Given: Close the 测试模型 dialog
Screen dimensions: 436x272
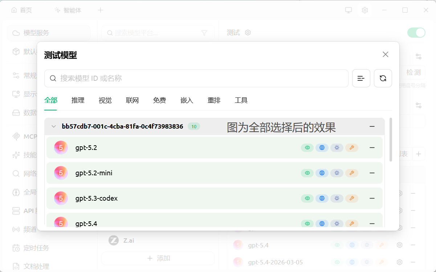Looking at the screenshot, I should click(386, 54).
